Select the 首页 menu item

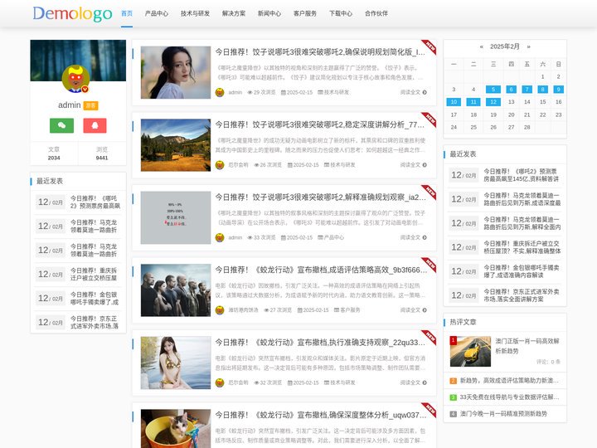[x=127, y=13]
